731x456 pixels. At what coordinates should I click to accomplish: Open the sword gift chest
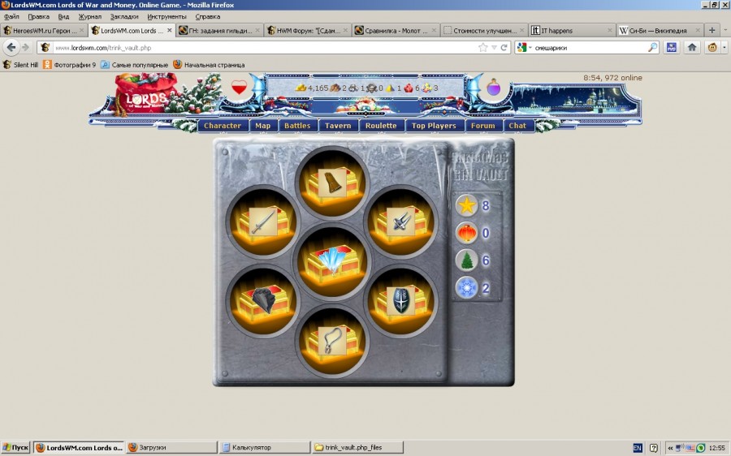pos(263,221)
